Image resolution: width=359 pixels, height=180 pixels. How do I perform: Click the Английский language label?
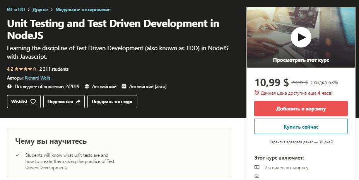(x=104, y=87)
